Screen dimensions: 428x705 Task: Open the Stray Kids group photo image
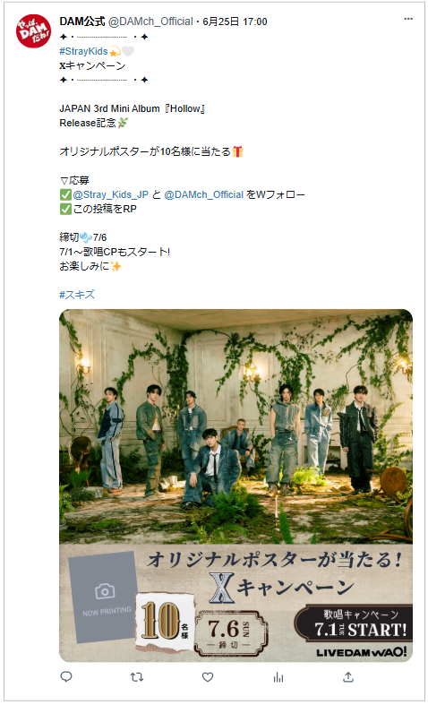[235, 426]
